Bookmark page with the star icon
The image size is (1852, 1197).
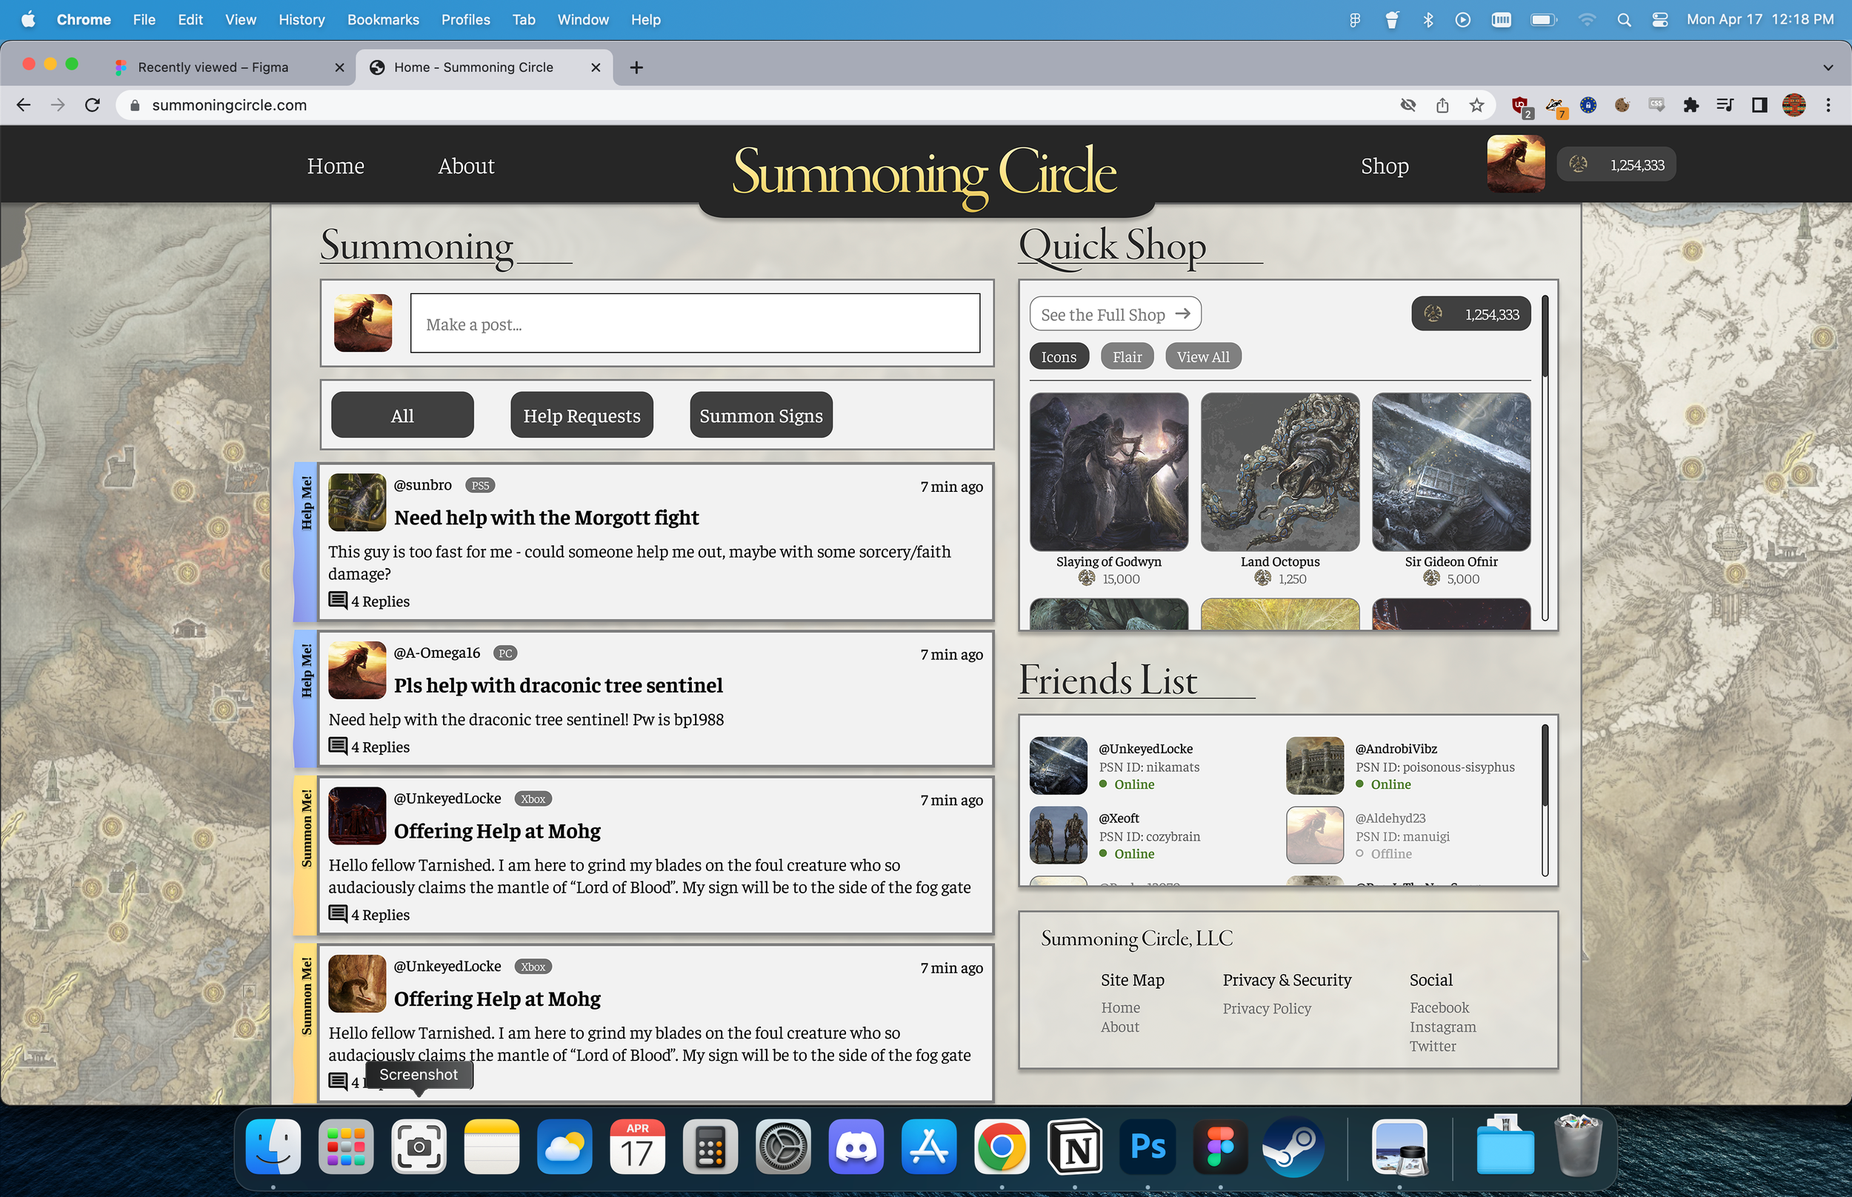click(x=1476, y=105)
